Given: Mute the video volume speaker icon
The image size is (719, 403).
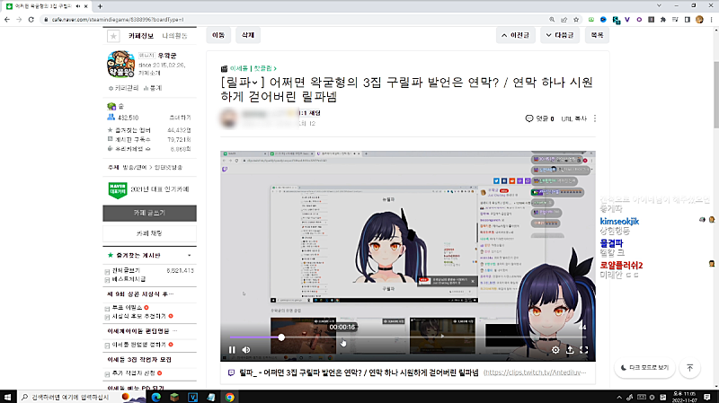Looking at the screenshot, I should pyautogui.click(x=246, y=350).
